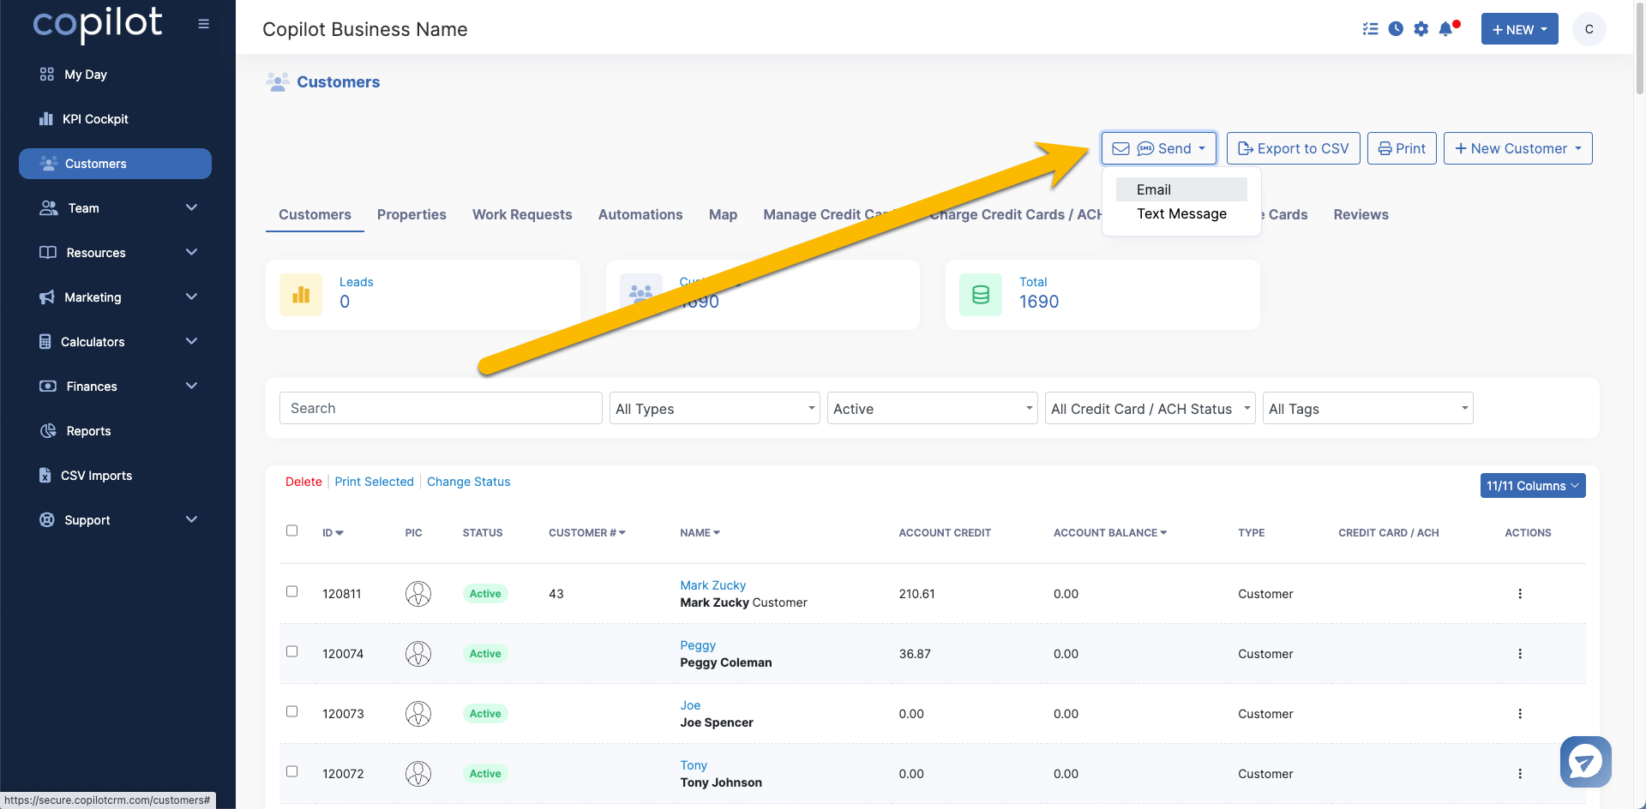Open the Active status filter dropdown
Screen dimensions: 1646x809
click(x=932, y=409)
